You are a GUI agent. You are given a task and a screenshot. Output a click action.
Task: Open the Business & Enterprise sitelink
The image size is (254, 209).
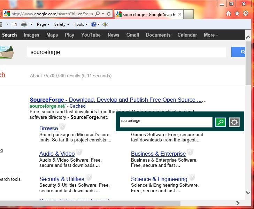[x=158, y=154]
